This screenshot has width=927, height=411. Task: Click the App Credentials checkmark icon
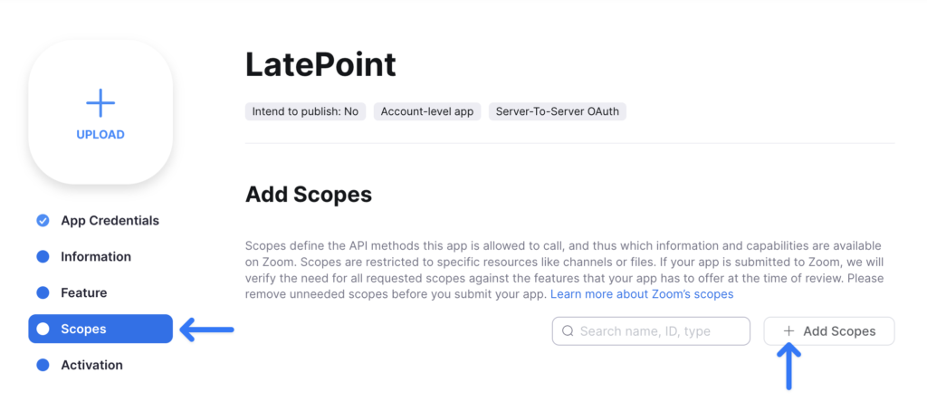click(x=43, y=221)
